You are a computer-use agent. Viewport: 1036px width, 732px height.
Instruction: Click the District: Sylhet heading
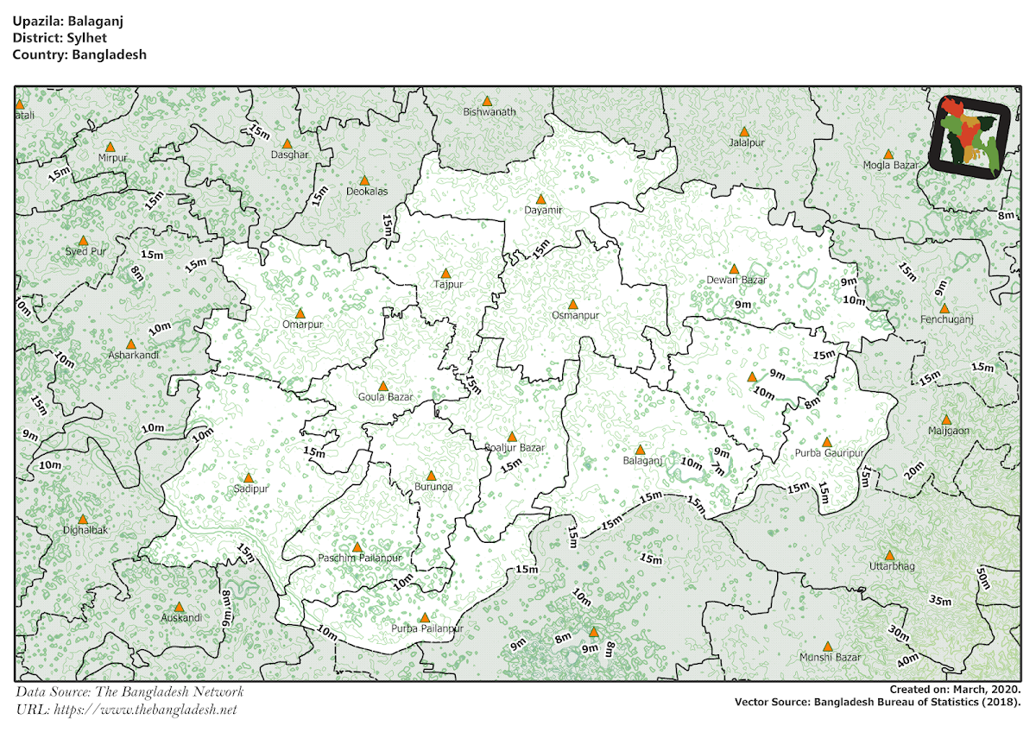[x=59, y=36]
